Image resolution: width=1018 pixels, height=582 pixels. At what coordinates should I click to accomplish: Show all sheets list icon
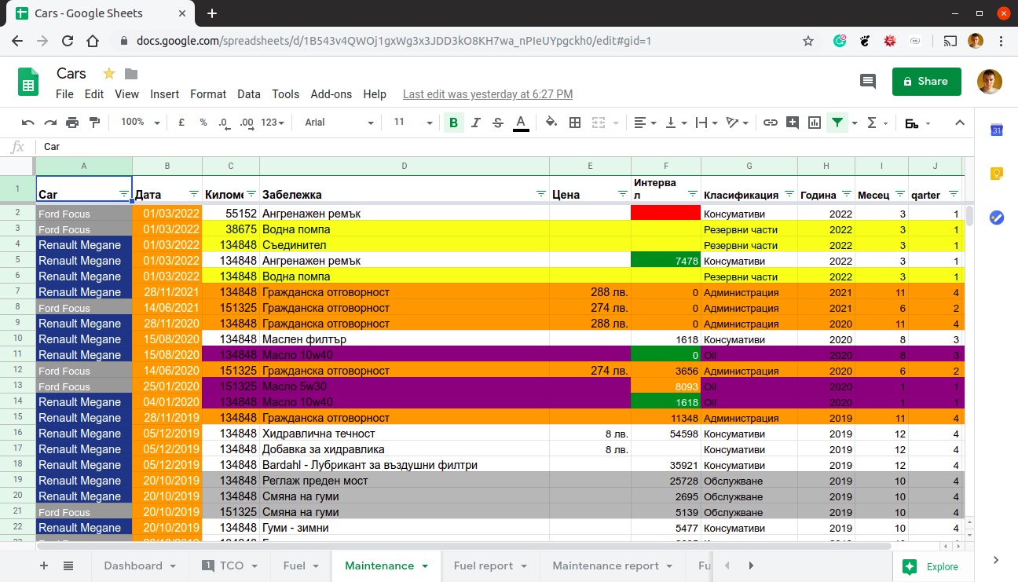click(68, 566)
